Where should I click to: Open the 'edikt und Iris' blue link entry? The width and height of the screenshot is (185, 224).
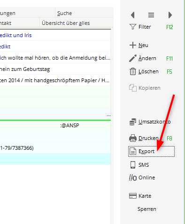[16, 35]
